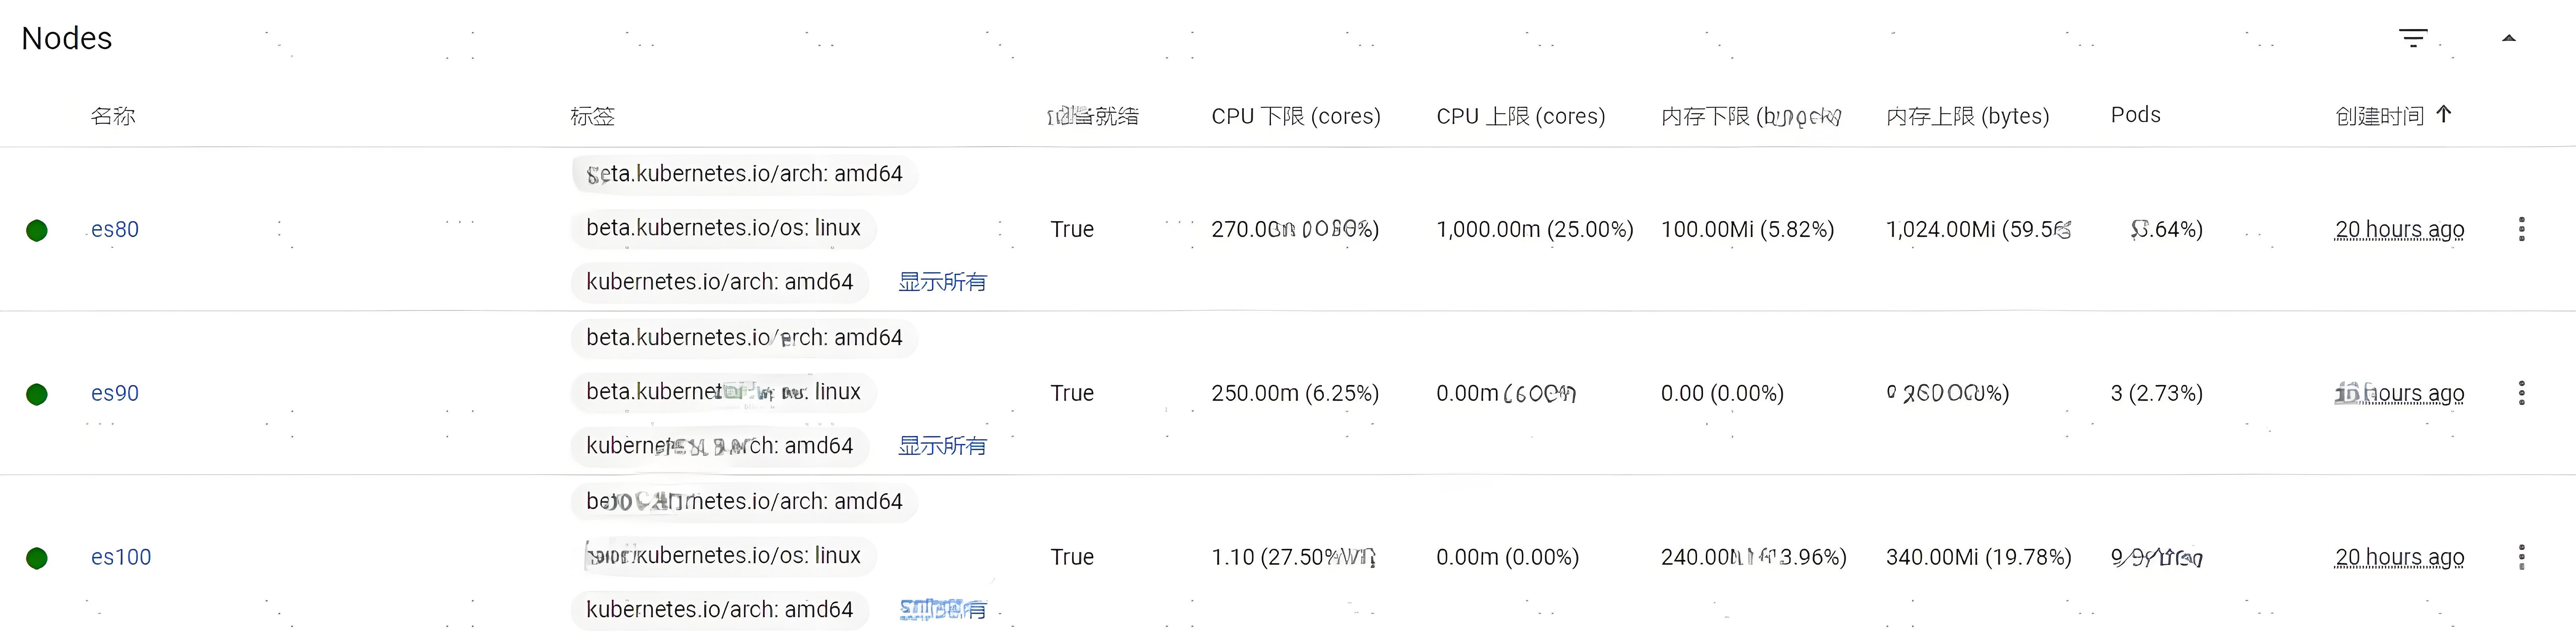
Task: Click the es90 beta.kubernetes.io/arch label chip
Action: point(744,337)
